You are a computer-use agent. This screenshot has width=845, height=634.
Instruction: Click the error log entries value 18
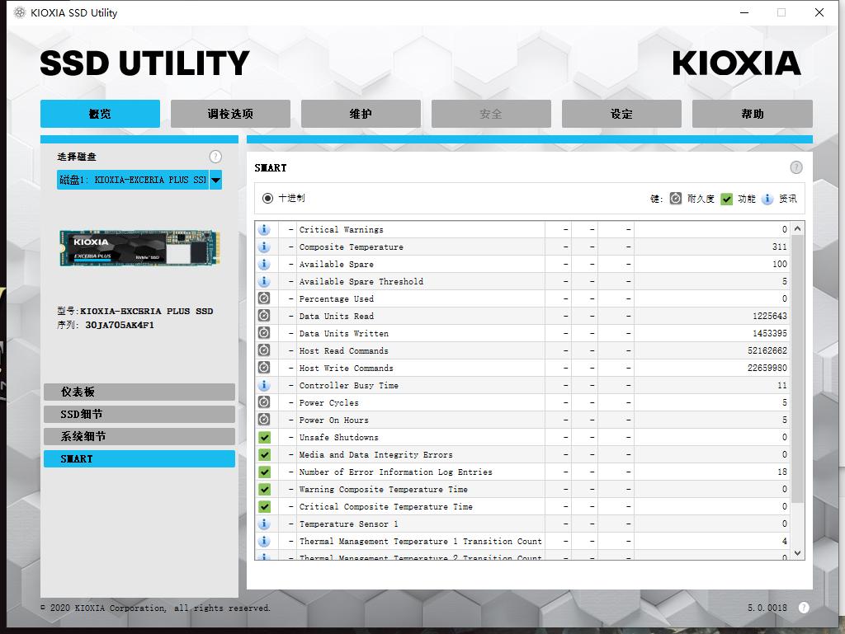pos(782,472)
